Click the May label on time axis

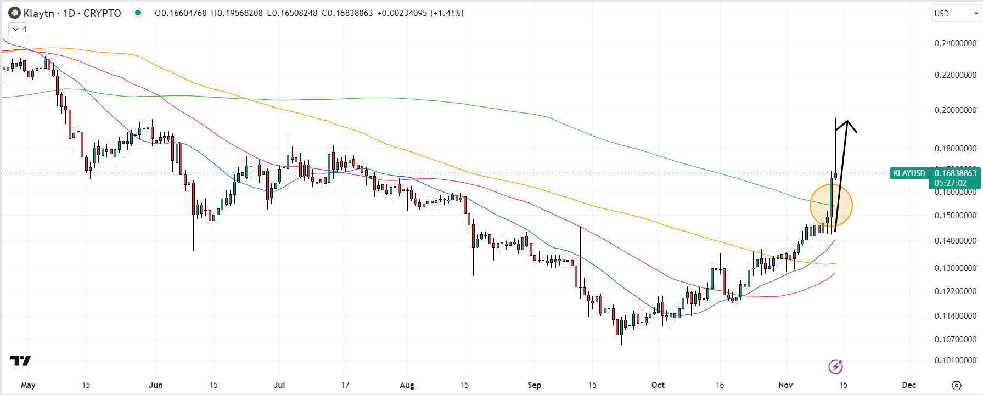(x=28, y=385)
